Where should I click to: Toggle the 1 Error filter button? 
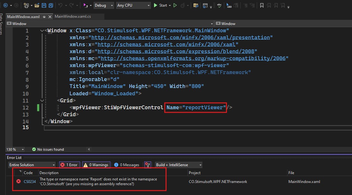click(x=69, y=165)
